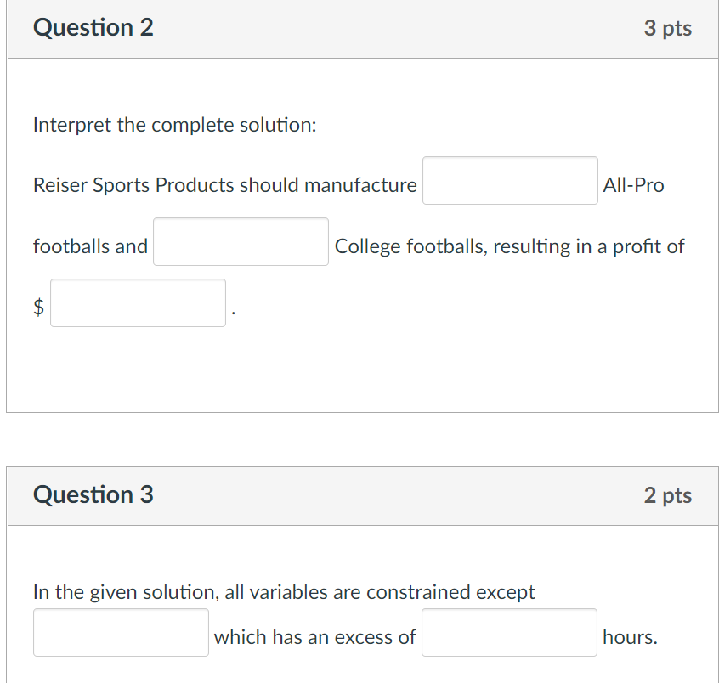Click the 'which has an excess of' text

click(x=314, y=637)
